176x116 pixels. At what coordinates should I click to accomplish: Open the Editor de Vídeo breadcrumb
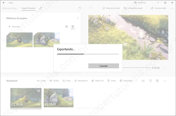coord(9,8)
